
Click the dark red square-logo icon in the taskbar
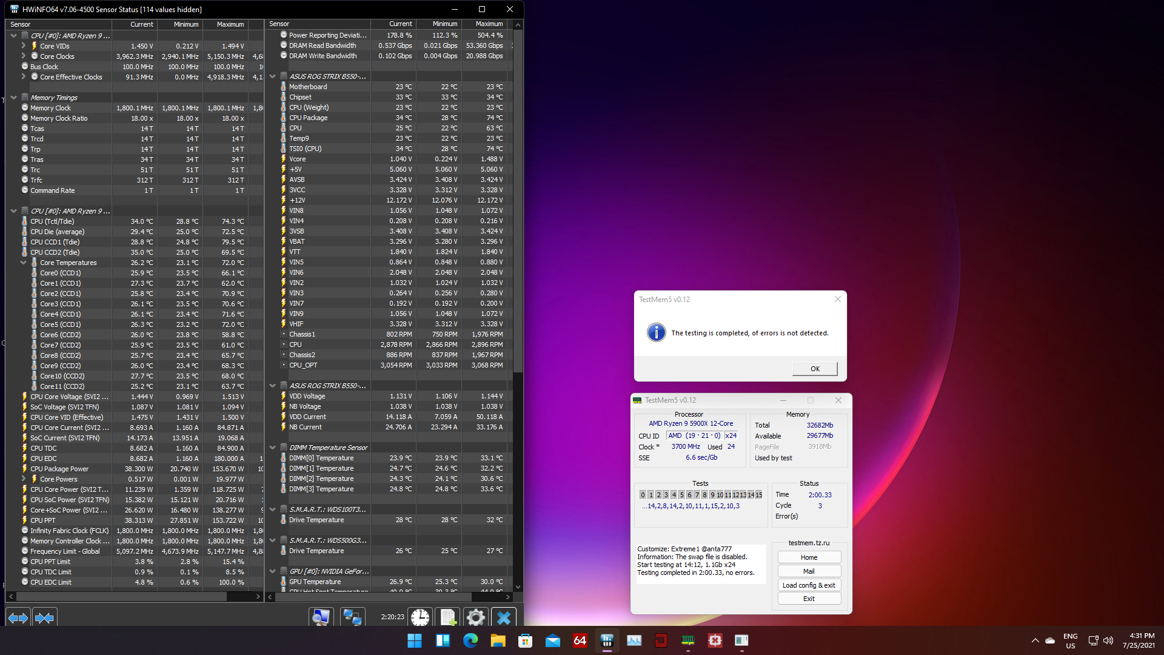tap(661, 640)
